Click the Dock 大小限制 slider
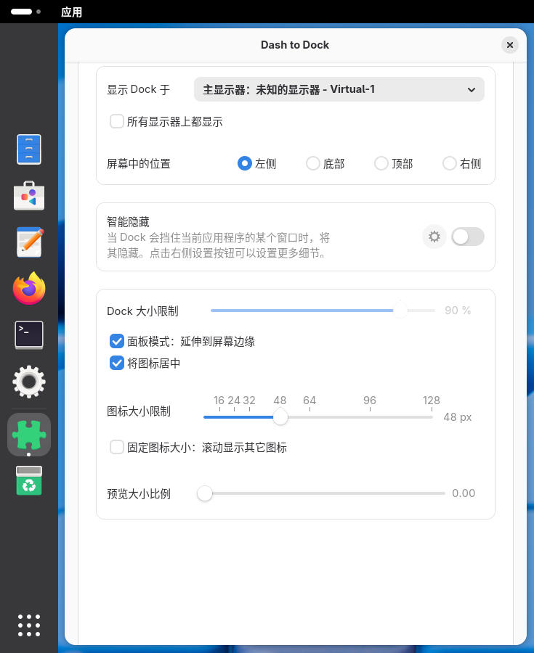Viewport: 534px width, 653px height. 323,311
